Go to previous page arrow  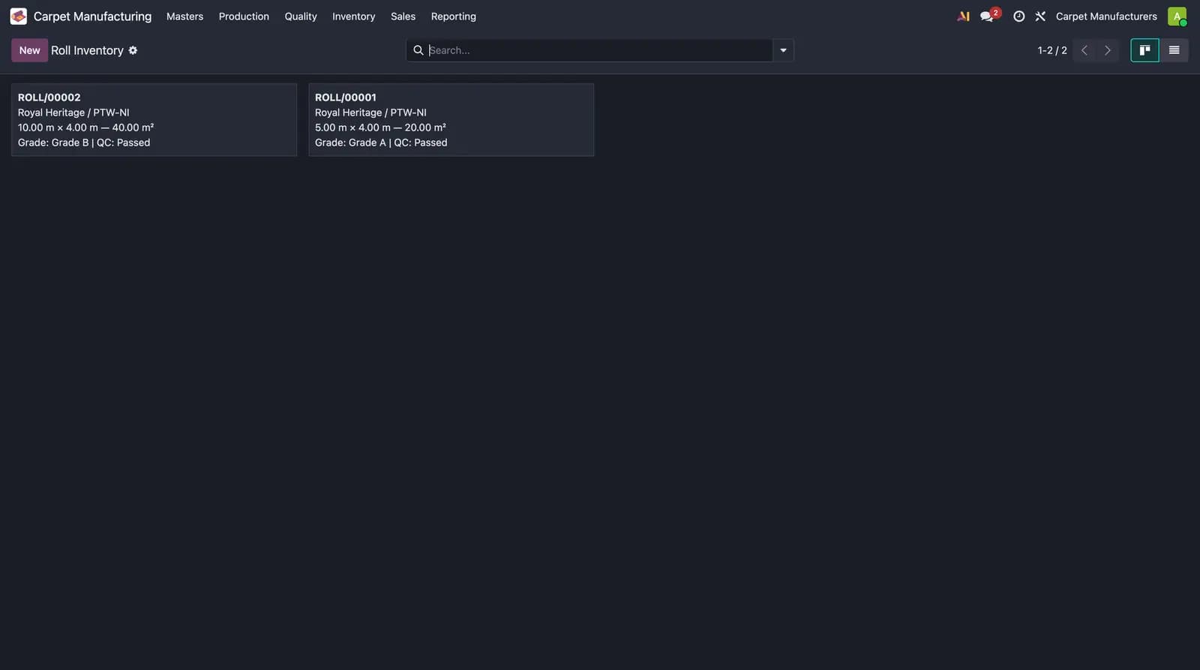[x=1084, y=50]
